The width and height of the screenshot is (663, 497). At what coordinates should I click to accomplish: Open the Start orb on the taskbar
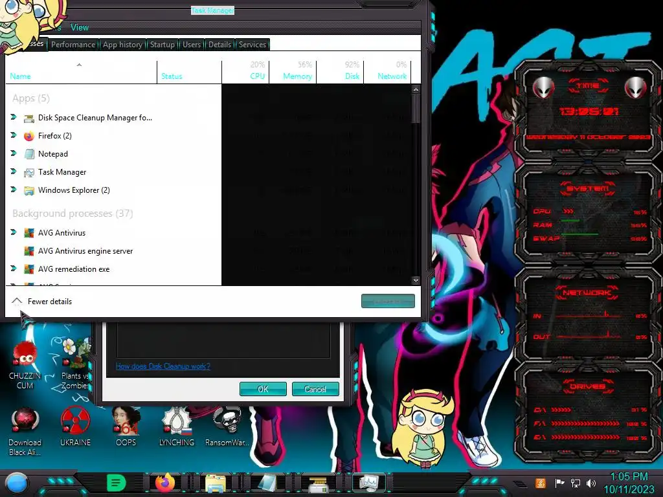tap(17, 483)
